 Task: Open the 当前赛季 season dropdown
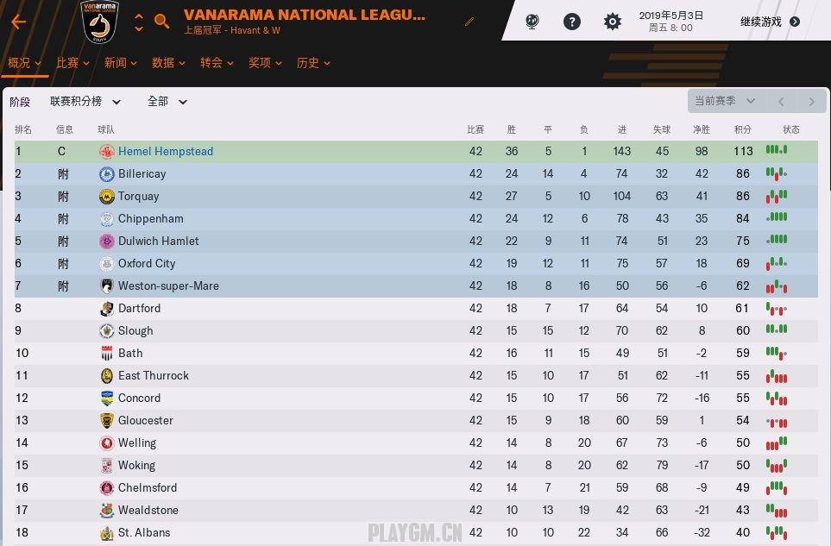point(725,101)
